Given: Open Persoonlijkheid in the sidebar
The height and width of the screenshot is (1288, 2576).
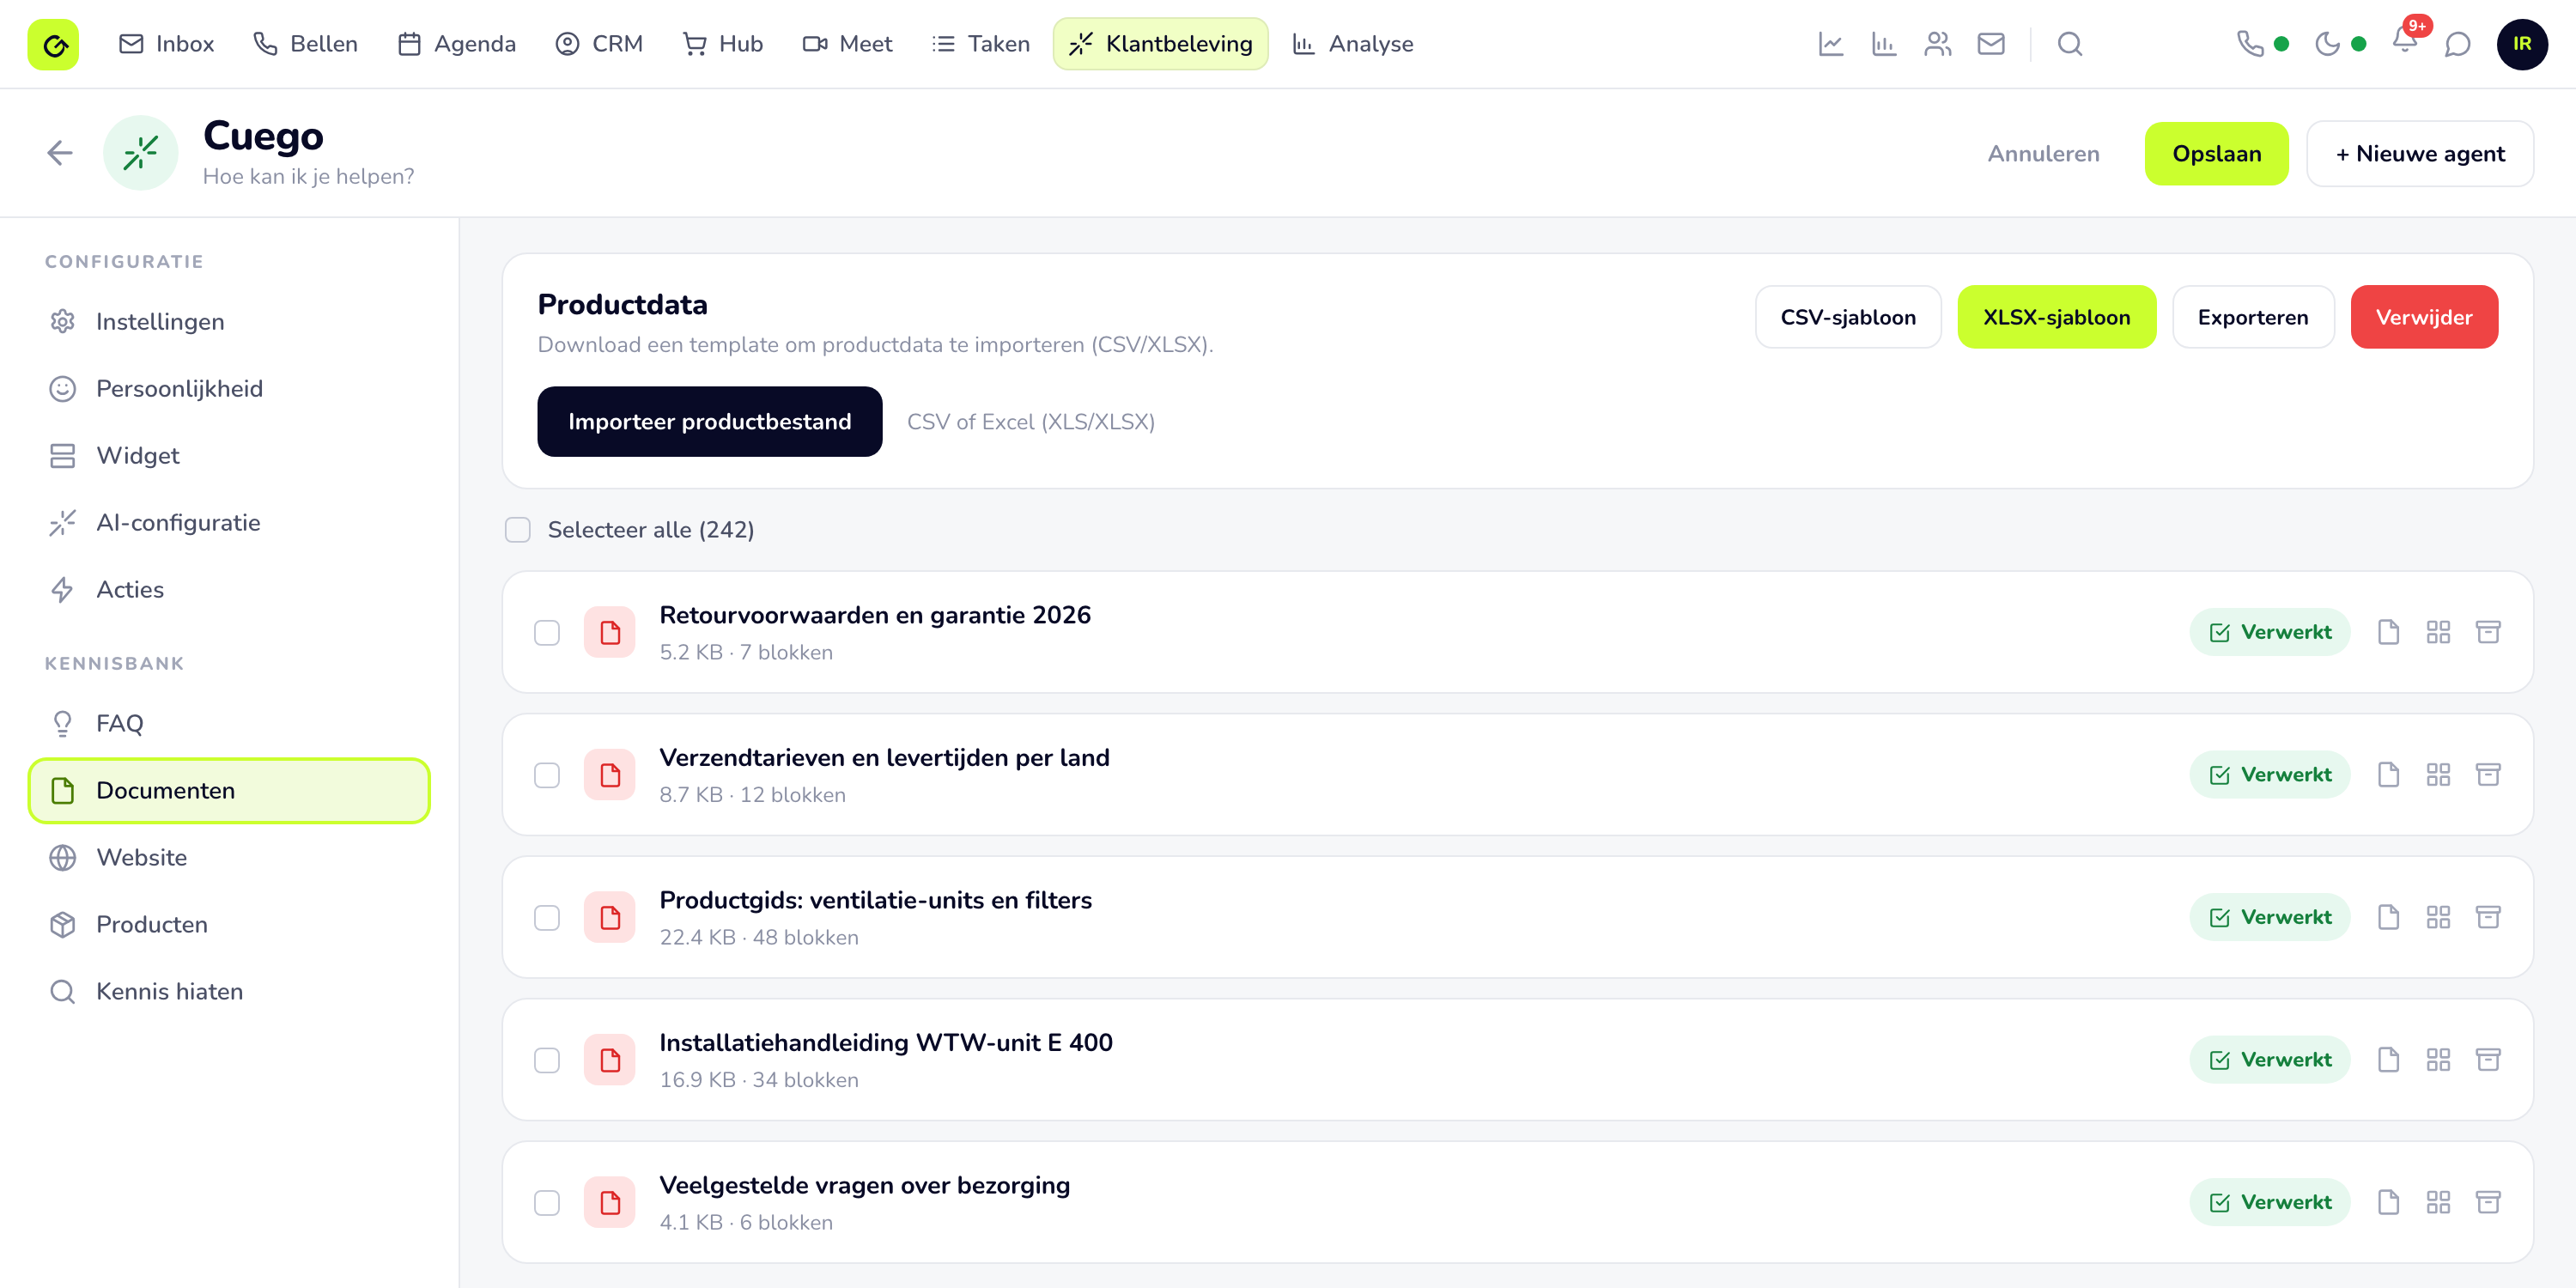Looking at the screenshot, I should [x=229, y=389].
